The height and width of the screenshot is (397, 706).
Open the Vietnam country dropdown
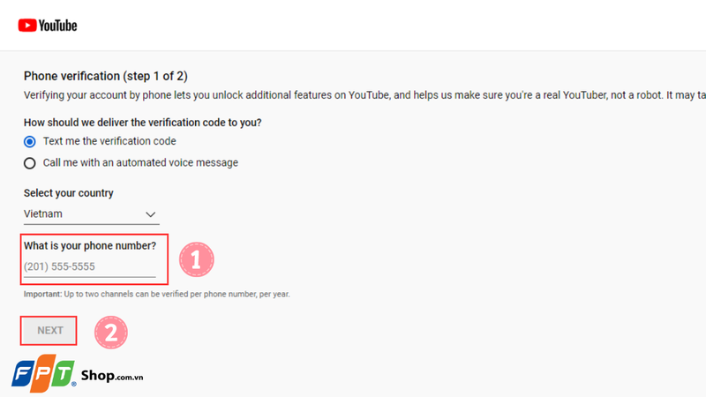pyautogui.click(x=88, y=214)
